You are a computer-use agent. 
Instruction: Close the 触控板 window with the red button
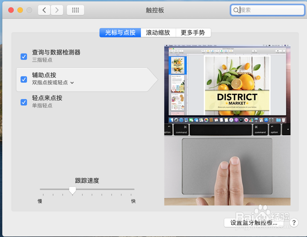click(x=11, y=10)
